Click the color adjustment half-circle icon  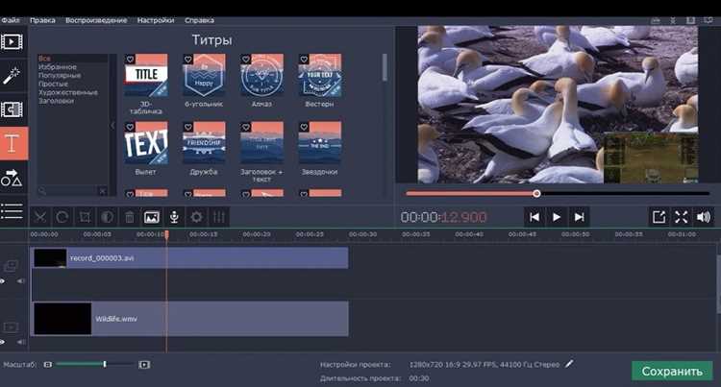click(x=107, y=217)
